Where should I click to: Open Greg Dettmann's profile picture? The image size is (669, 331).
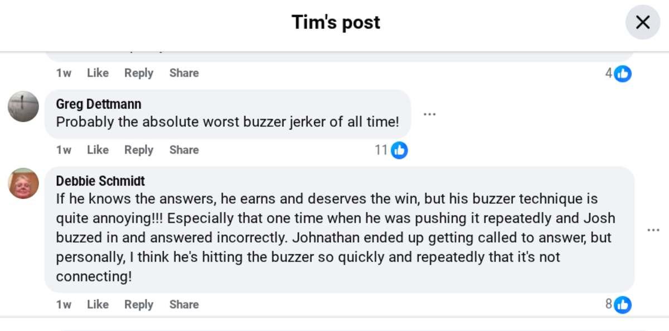click(23, 106)
